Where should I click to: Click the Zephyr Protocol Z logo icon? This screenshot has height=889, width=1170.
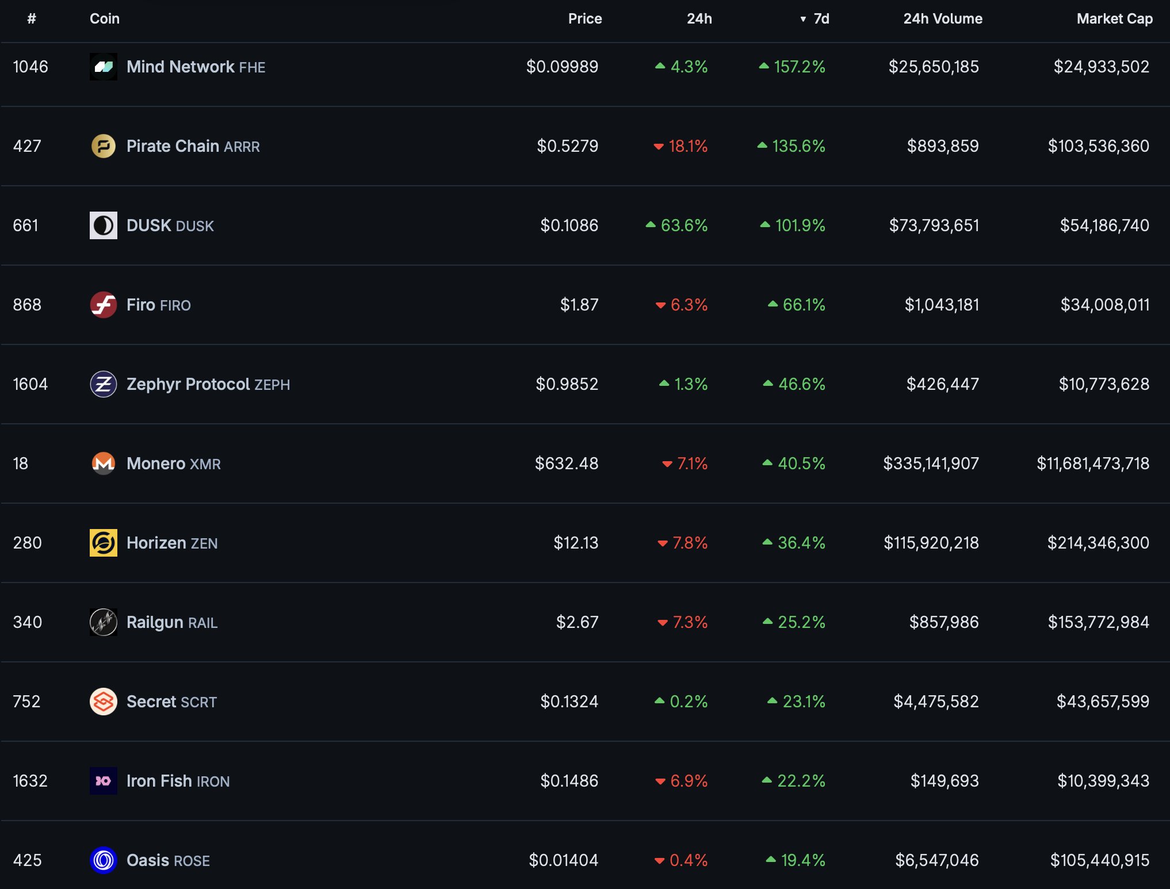[x=103, y=384]
